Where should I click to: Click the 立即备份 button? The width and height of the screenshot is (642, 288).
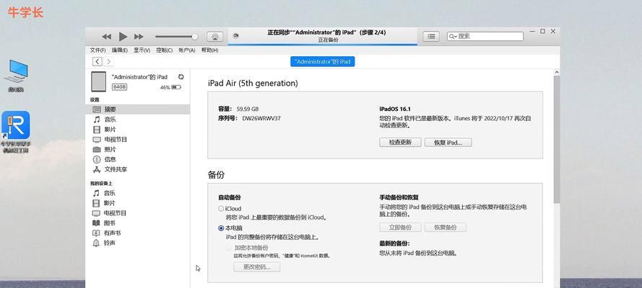[x=400, y=228]
